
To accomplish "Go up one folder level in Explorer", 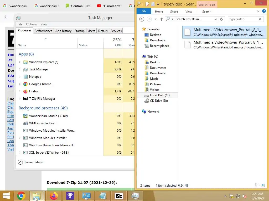I will [x=162, y=19].
